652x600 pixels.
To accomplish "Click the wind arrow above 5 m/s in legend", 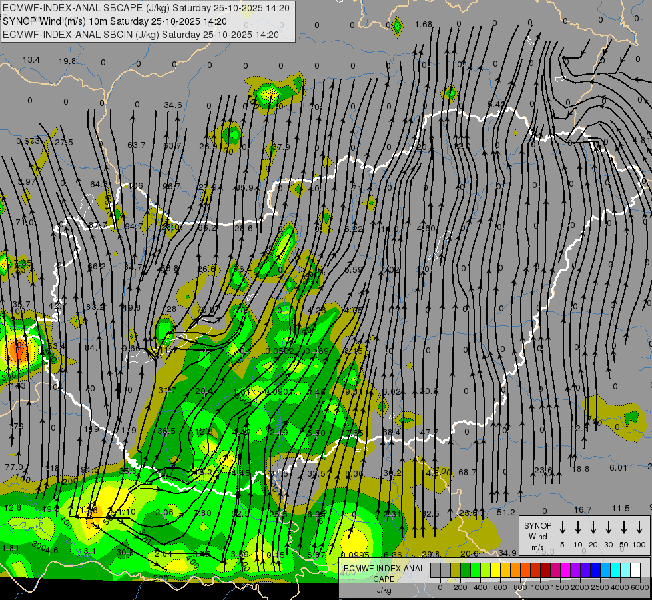I will (562, 527).
